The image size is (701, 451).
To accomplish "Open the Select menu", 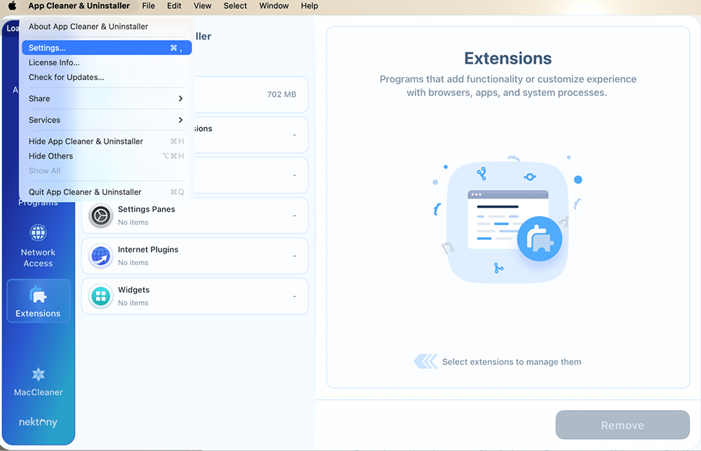I will (x=235, y=6).
